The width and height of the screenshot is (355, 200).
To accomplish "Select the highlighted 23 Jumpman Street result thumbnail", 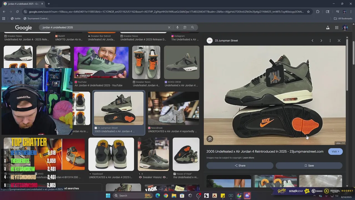I will pos(119,108).
